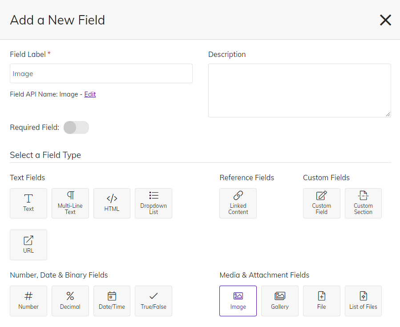400x327 pixels.
Task: Edit the Field API Name link
Action: (x=90, y=94)
